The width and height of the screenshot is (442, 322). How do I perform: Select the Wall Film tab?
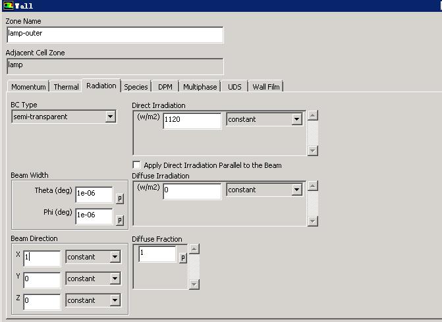click(x=265, y=87)
